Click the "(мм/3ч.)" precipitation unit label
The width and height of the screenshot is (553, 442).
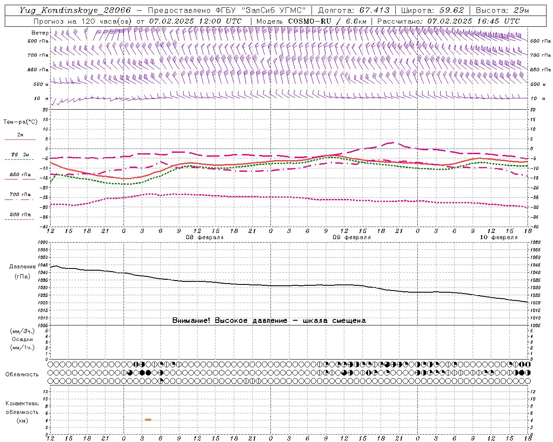point(22,331)
